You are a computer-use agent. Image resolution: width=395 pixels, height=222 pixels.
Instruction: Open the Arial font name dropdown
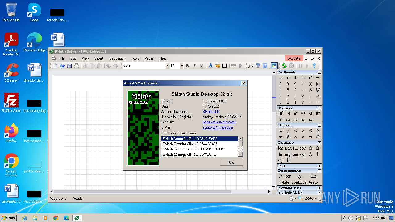[x=167, y=66]
